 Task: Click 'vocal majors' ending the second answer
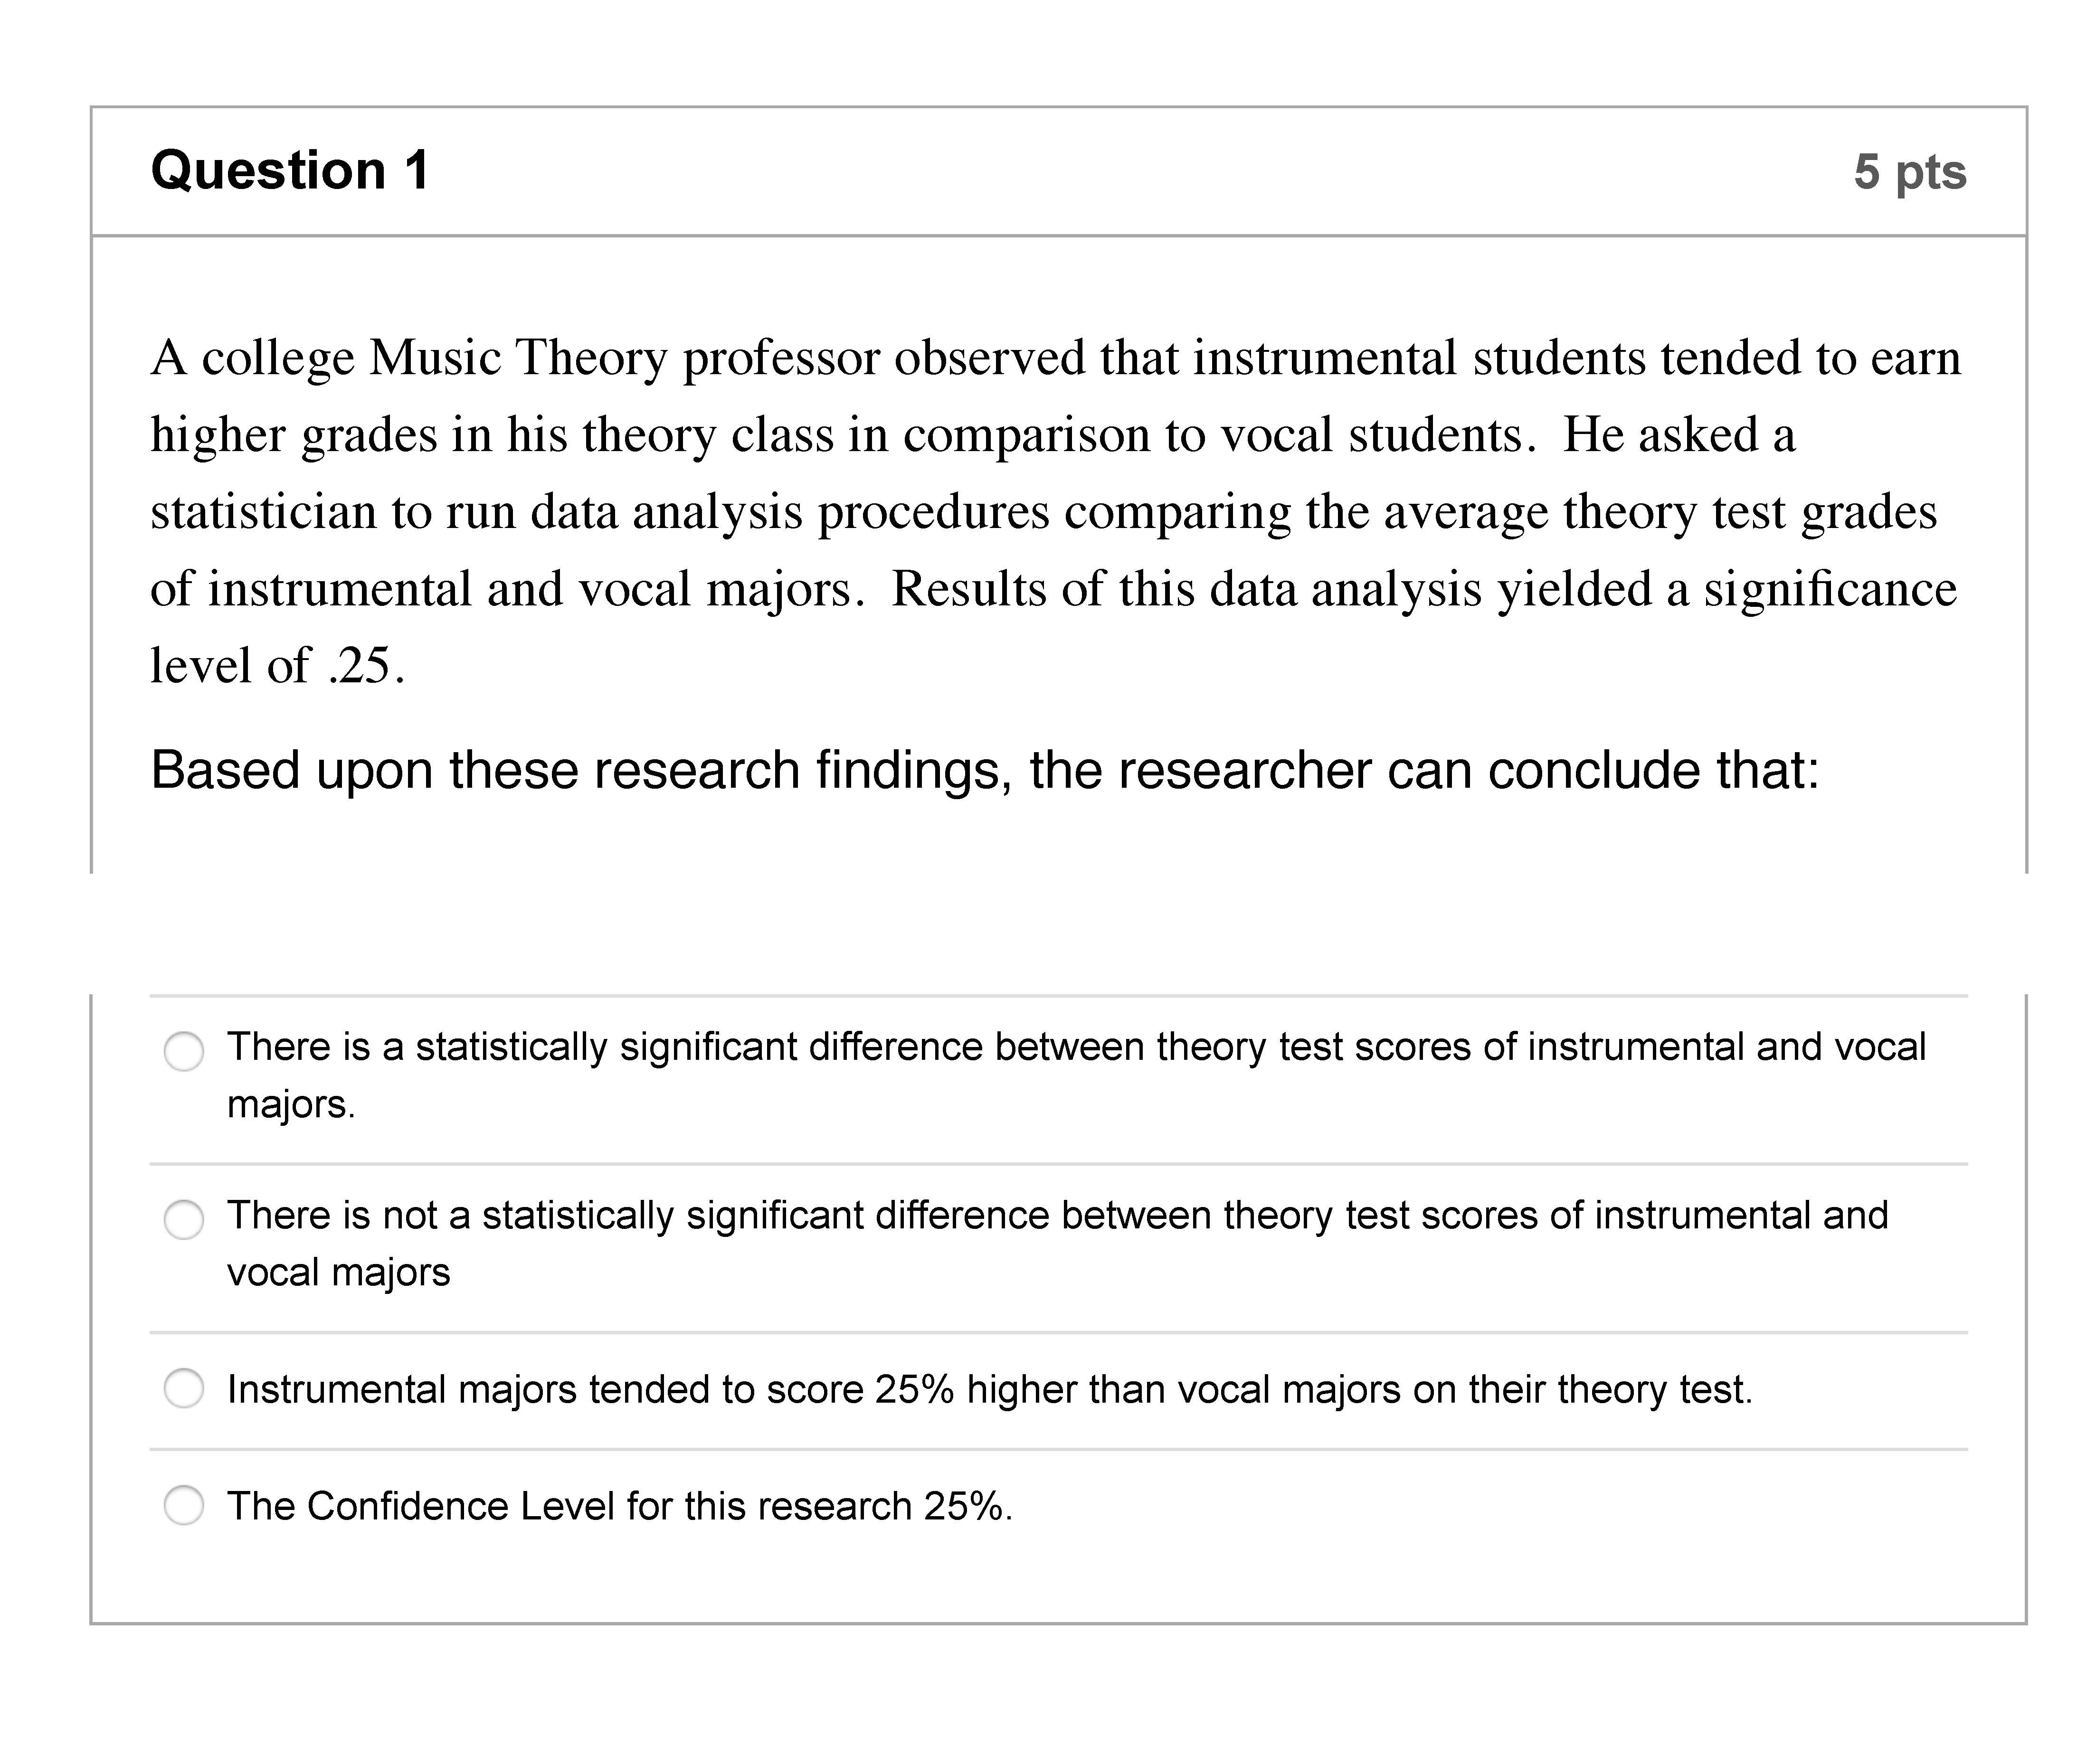pos(338,1273)
